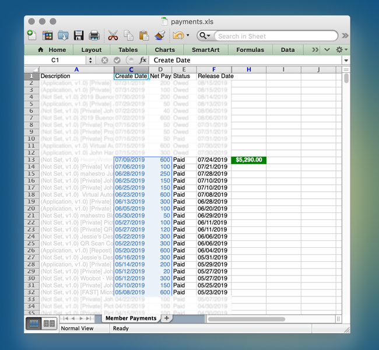Click the Search in Sheet field
This screenshot has height=350, width=379.
(276, 36)
